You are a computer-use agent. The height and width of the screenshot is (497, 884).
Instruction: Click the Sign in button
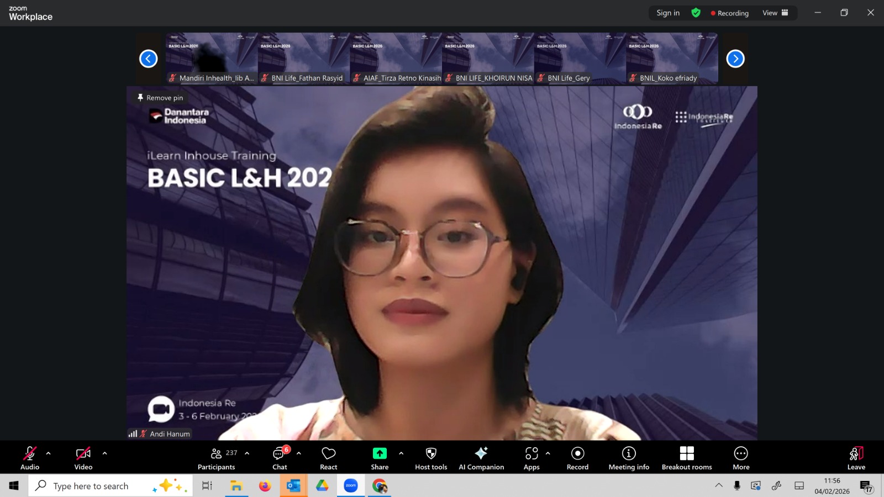[668, 13]
